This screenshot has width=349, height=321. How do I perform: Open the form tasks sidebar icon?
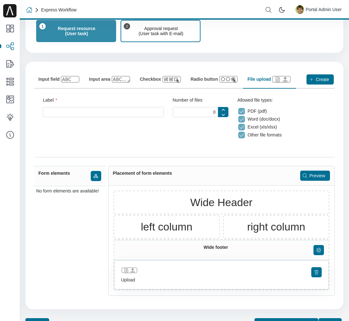coord(10,64)
